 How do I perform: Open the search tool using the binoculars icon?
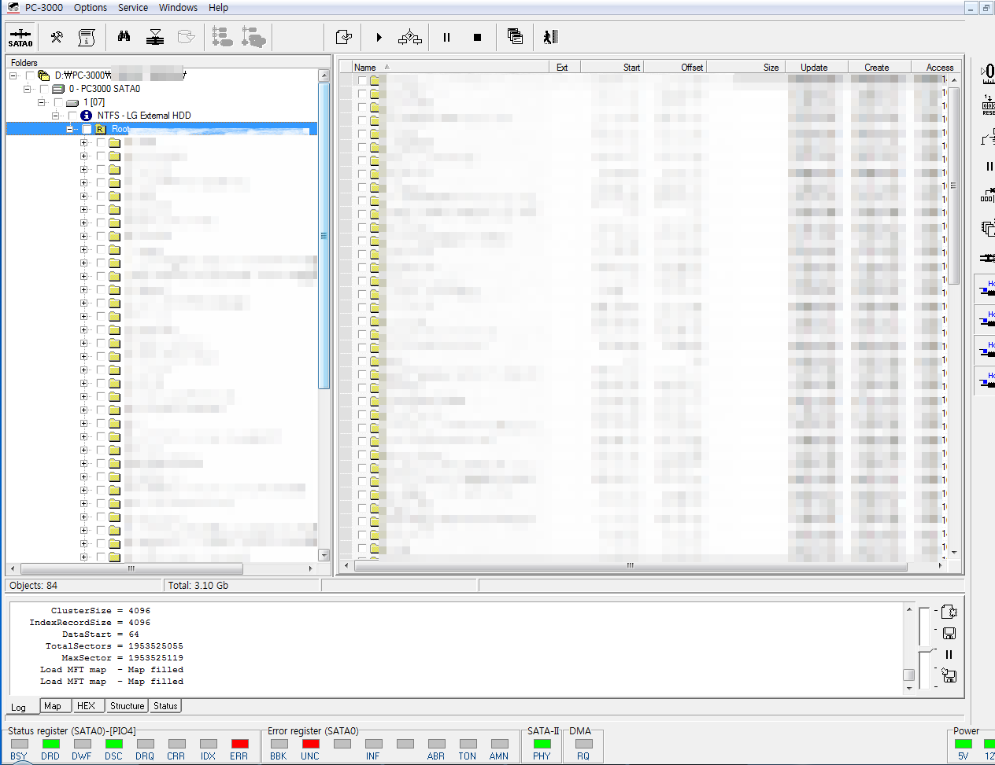(x=123, y=37)
